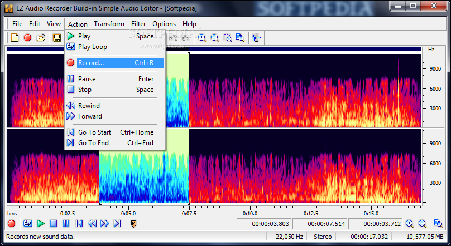
Task: Choose Play Loop from the Action menu
Action: pyautogui.click(x=115, y=47)
